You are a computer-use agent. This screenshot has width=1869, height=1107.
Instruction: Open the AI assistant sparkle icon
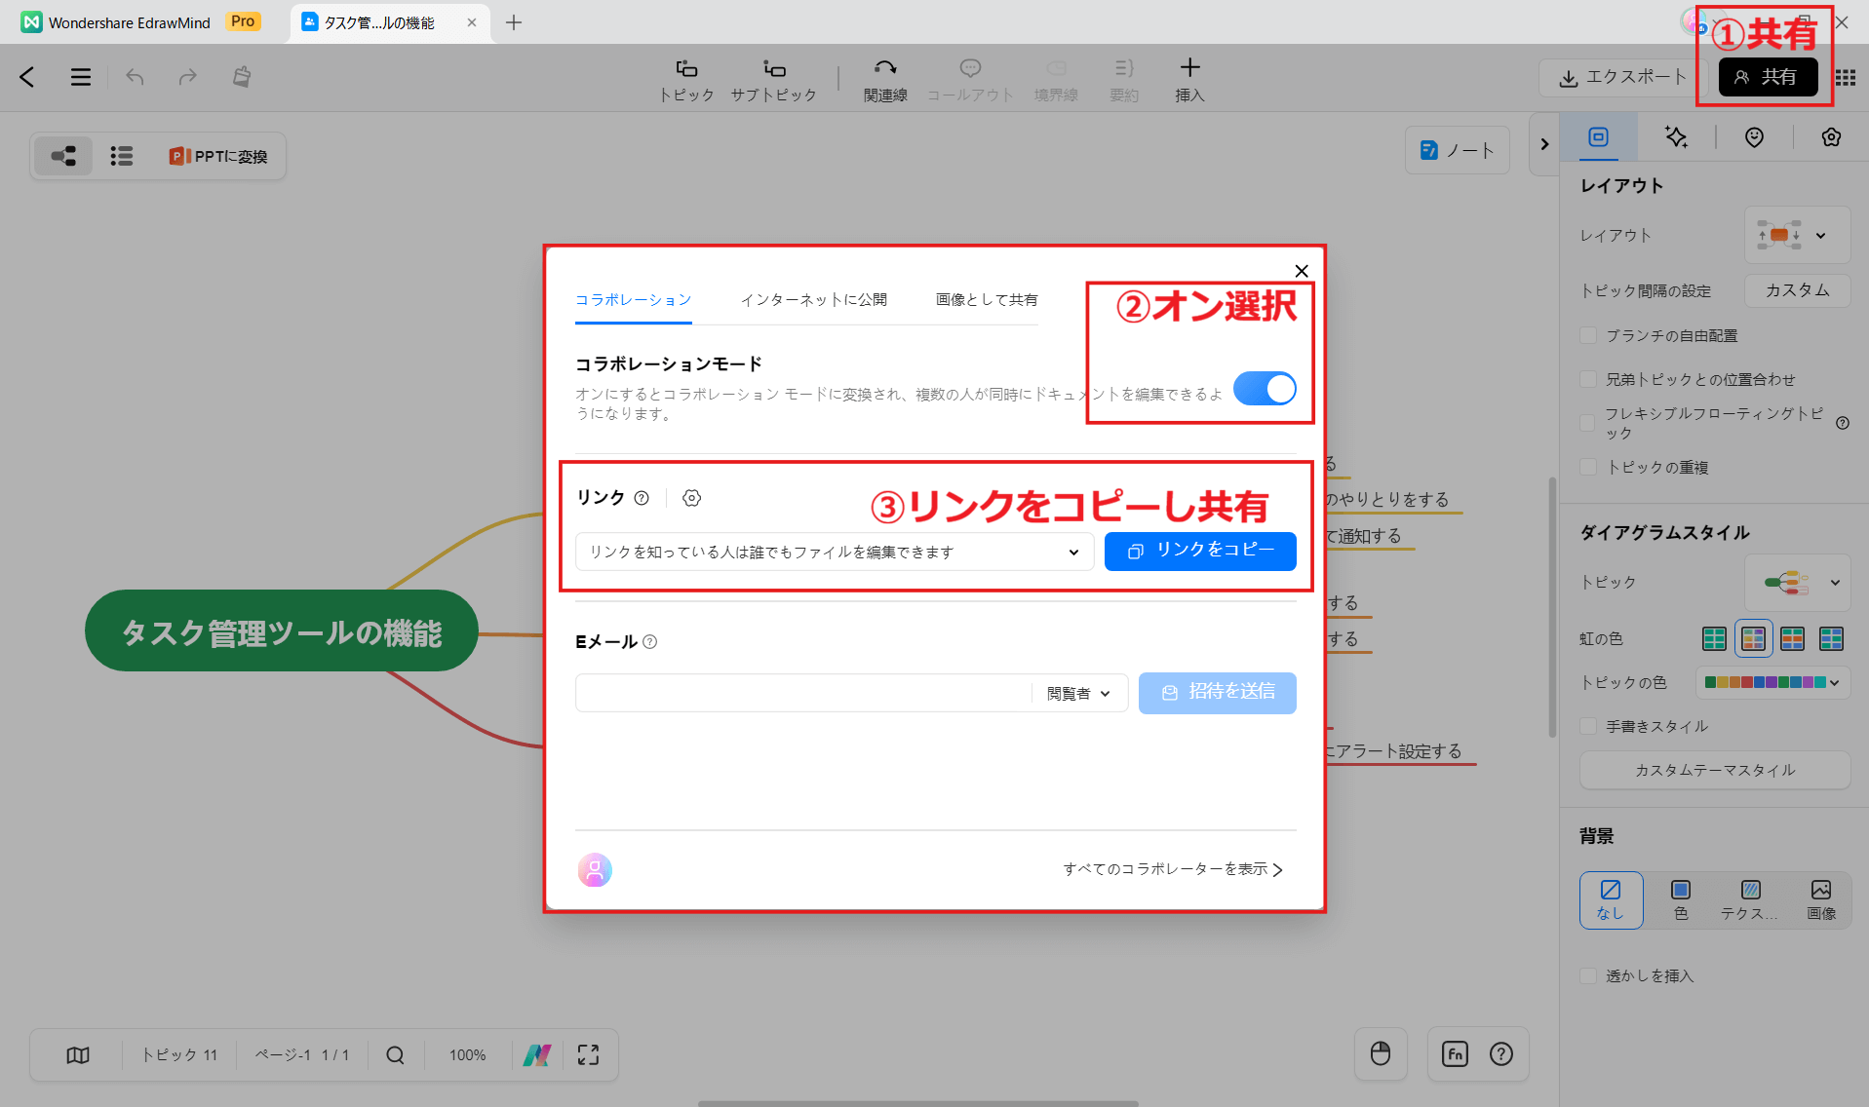[1676, 137]
